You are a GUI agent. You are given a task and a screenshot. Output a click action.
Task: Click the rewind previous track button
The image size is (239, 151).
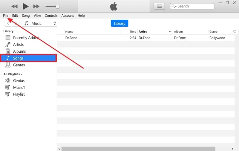14,6
